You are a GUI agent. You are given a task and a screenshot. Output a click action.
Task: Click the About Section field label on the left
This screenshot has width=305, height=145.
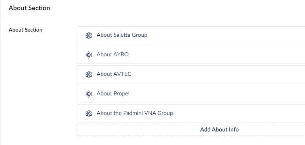(x=26, y=30)
